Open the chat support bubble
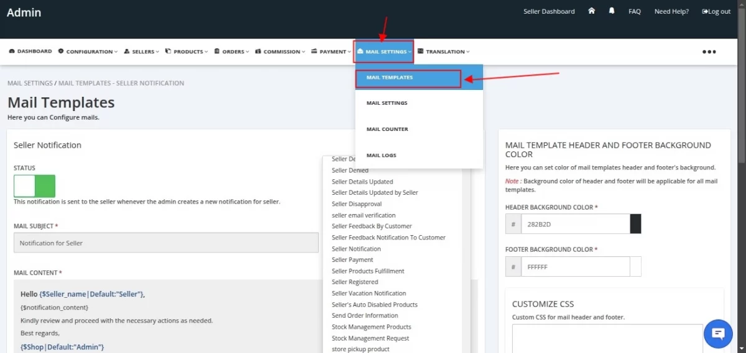Viewport: 746px width, 353px height. click(x=718, y=334)
